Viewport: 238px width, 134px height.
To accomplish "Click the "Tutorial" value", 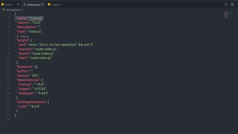I will [x=36, y=18].
